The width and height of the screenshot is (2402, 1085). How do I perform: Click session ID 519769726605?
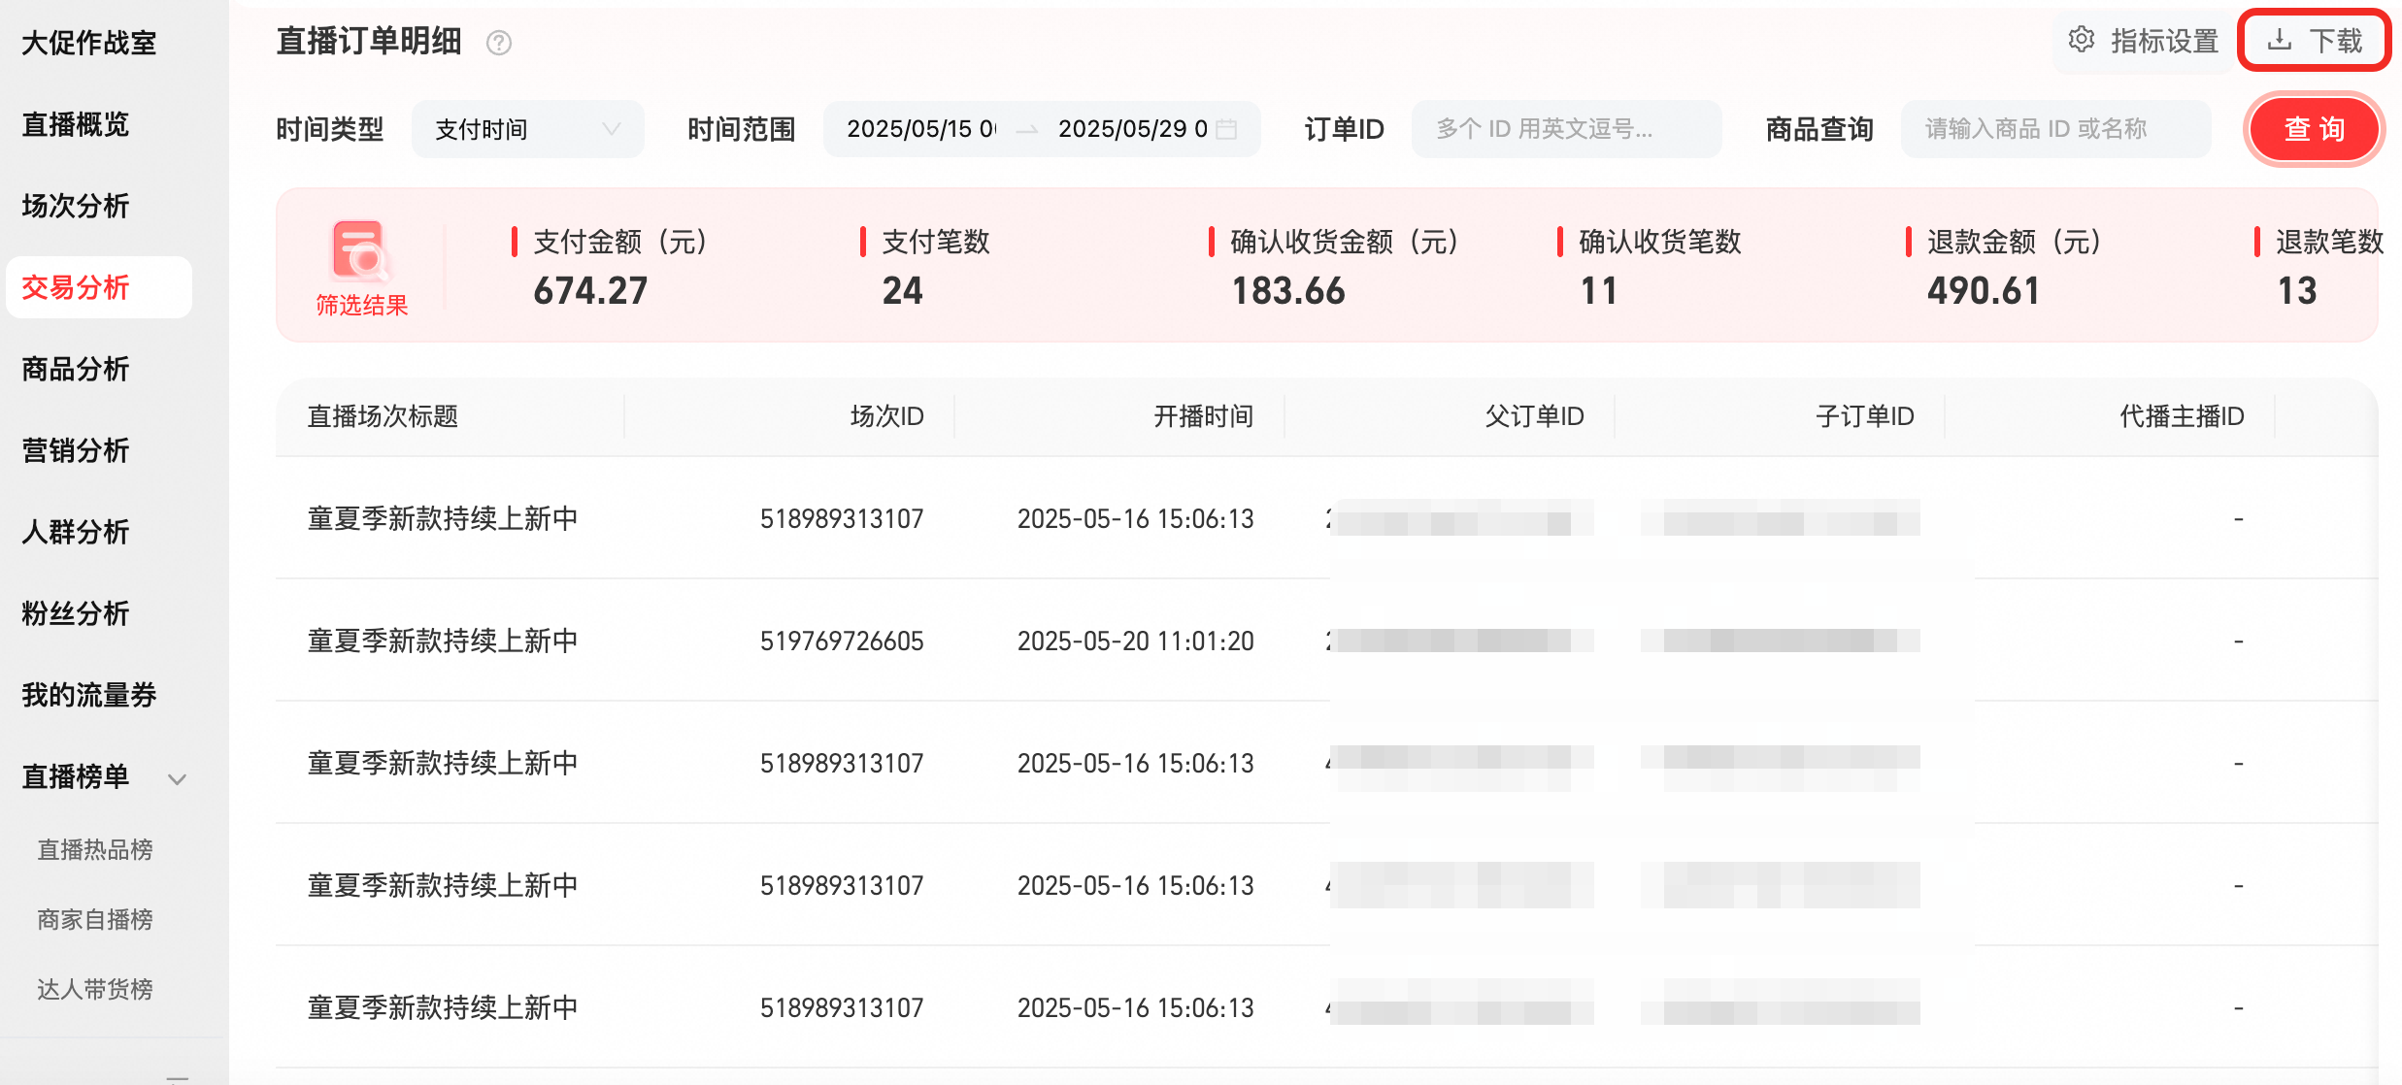(842, 641)
